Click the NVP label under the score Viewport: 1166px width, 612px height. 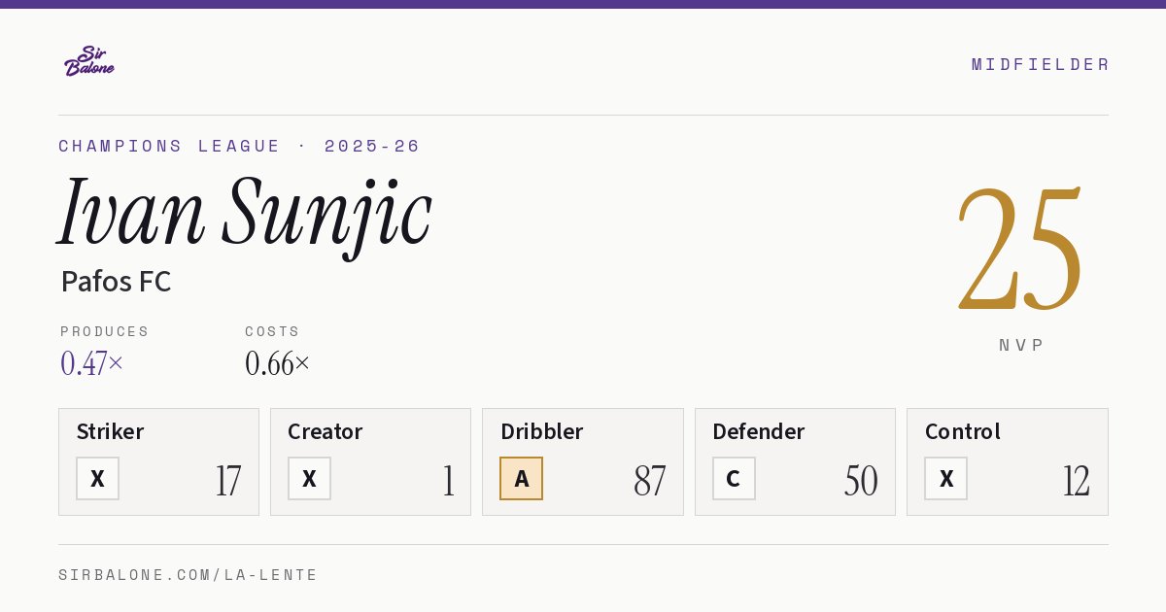[x=1021, y=345]
